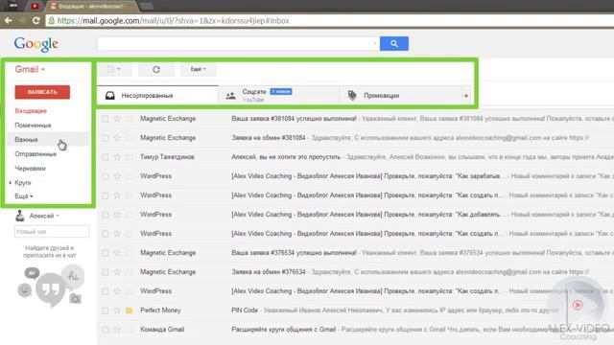Star the Заявка на обмен #376534 email
614x345 pixels.
tap(117, 272)
